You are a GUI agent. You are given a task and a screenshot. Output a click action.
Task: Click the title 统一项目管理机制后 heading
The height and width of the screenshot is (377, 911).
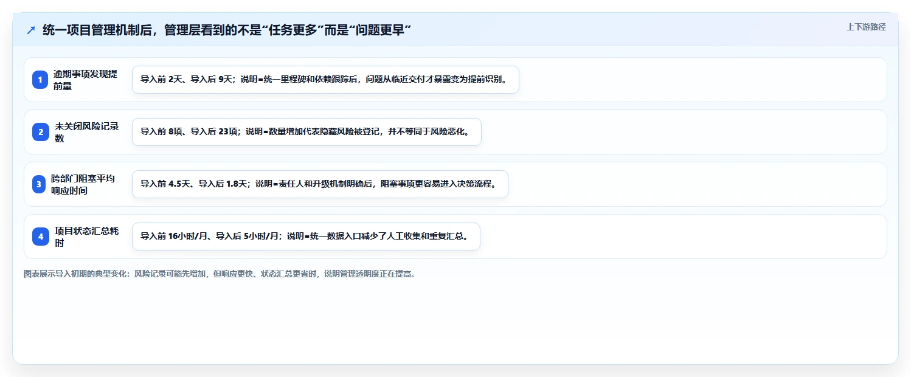pyautogui.click(x=227, y=30)
